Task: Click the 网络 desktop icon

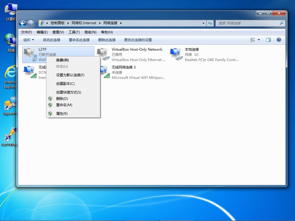Action: click(11, 43)
